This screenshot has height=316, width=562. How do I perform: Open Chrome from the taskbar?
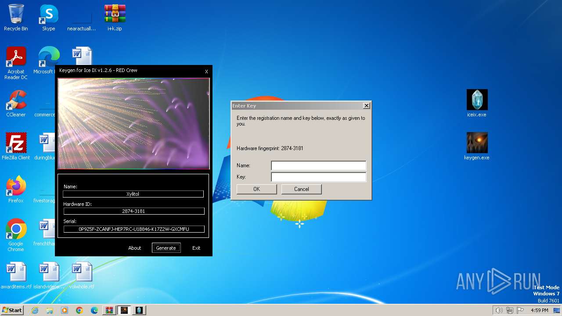pyautogui.click(x=79, y=310)
